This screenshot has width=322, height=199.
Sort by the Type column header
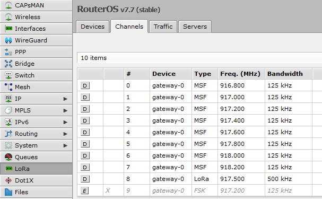point(205,74)
